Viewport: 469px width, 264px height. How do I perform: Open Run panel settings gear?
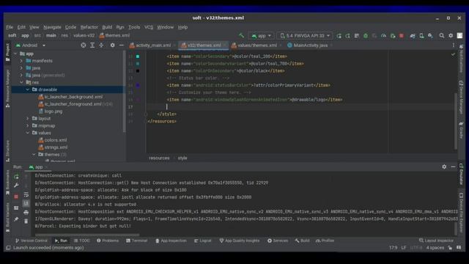pyautogui.click(x=444, y=166)
